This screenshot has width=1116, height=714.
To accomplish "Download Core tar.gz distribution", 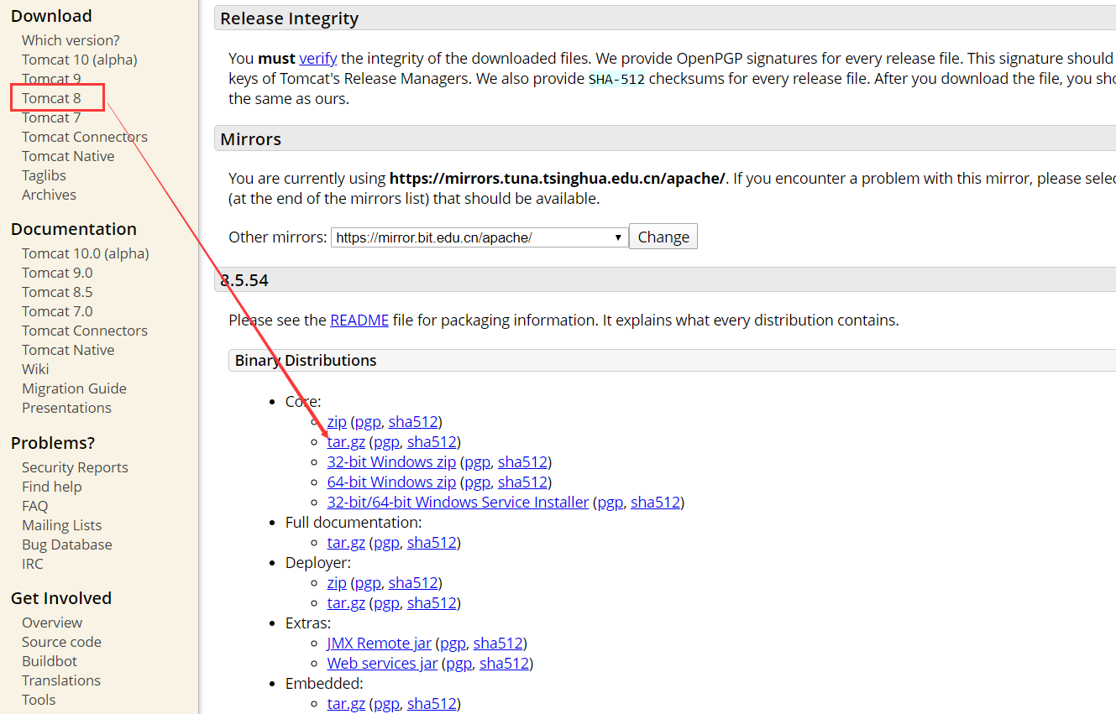I will [346, 442].
